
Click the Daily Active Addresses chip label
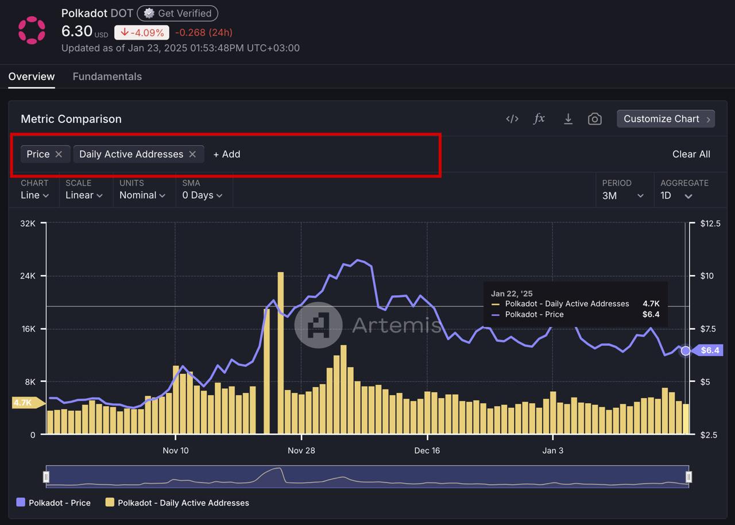(131, 154)
